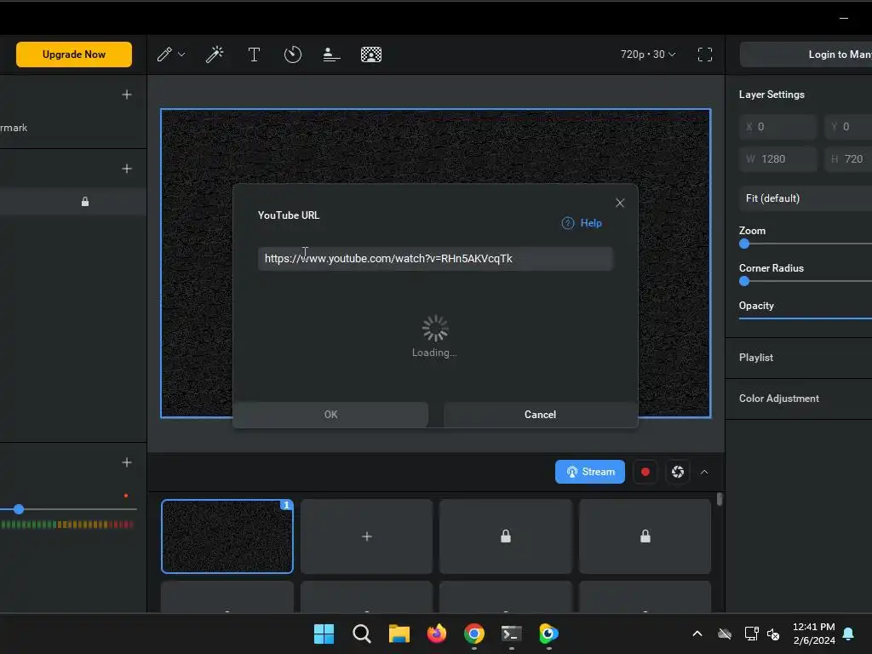Click the Opacity slider bar

coord(806,318)
